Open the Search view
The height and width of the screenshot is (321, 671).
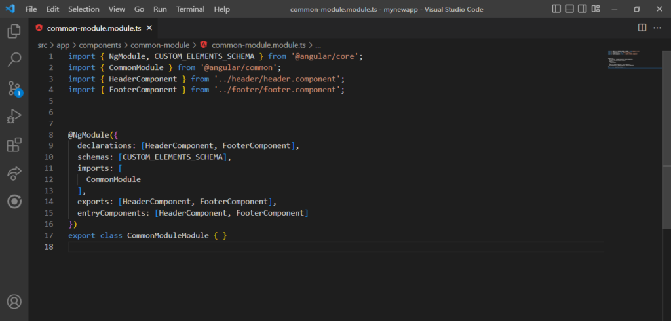[14, 60]
